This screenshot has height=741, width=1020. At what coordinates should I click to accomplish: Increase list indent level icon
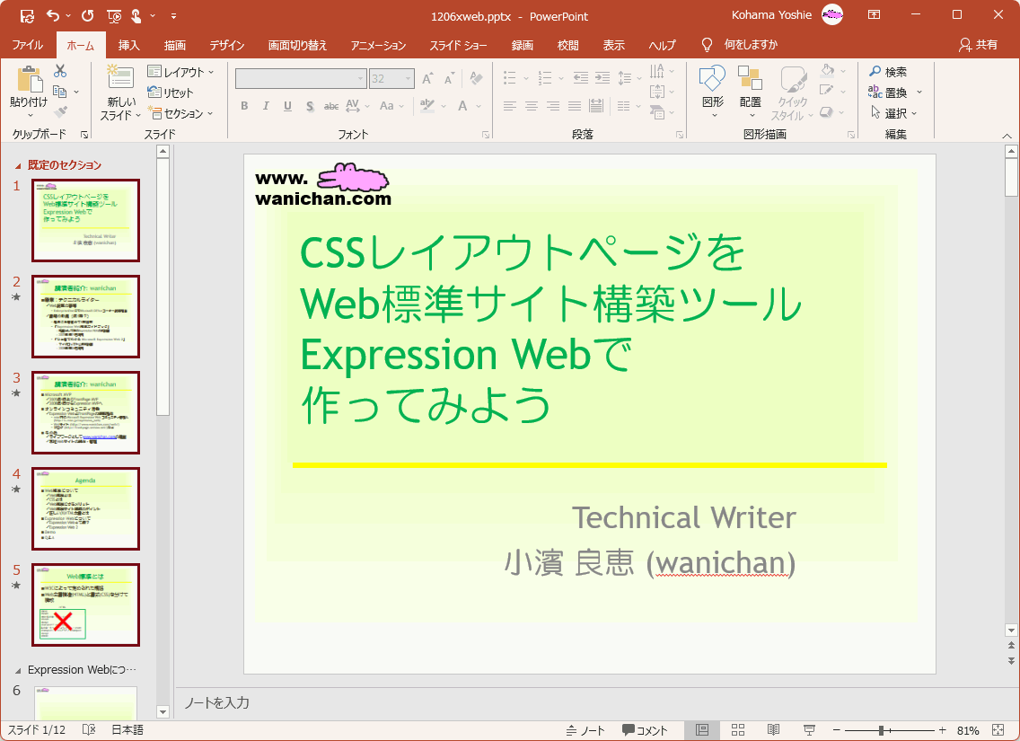point(602,78)
